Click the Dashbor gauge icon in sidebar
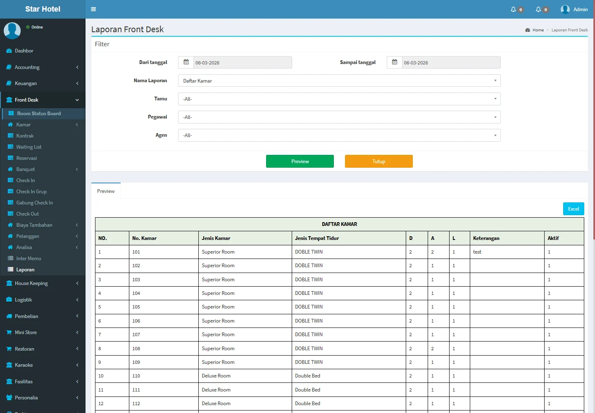 (x=9, y=51)
